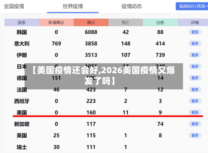Click 德国's new cases value 151
Screen dimensions: 208x153
click(x=57, y=78)
